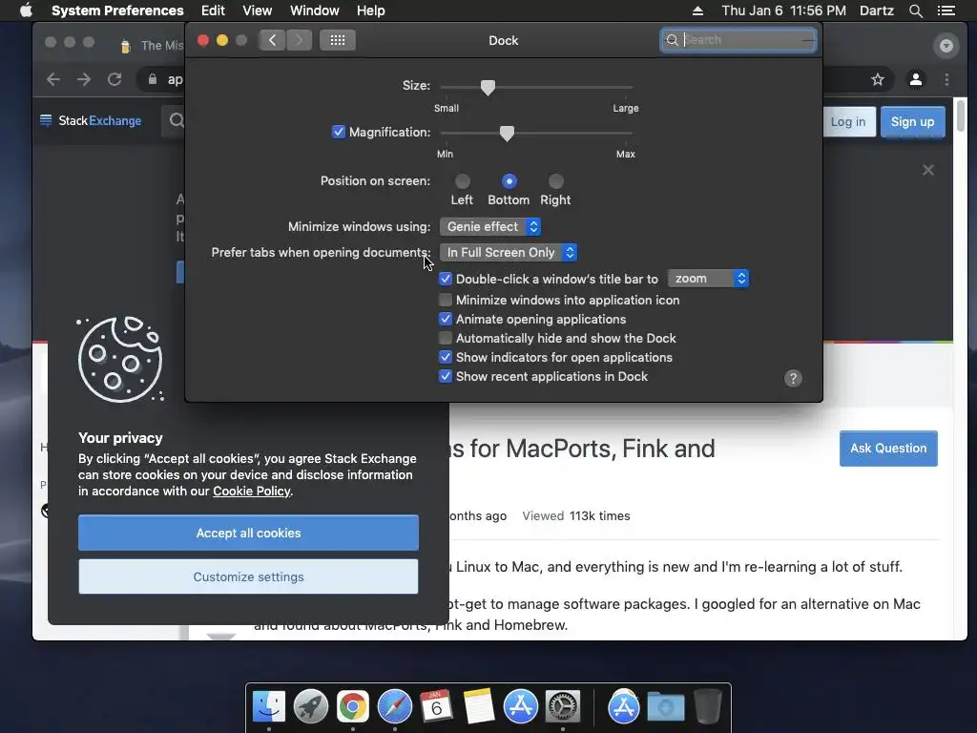Launch Launchpad rocket icon in Dock
Viewport: 977px width, 733px height.
tap(311, 707)
